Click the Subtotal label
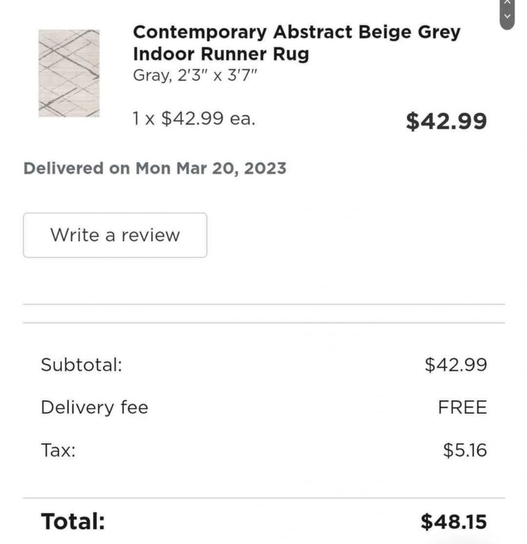Viewport: 527px width, 544px height. click(81, 365)
